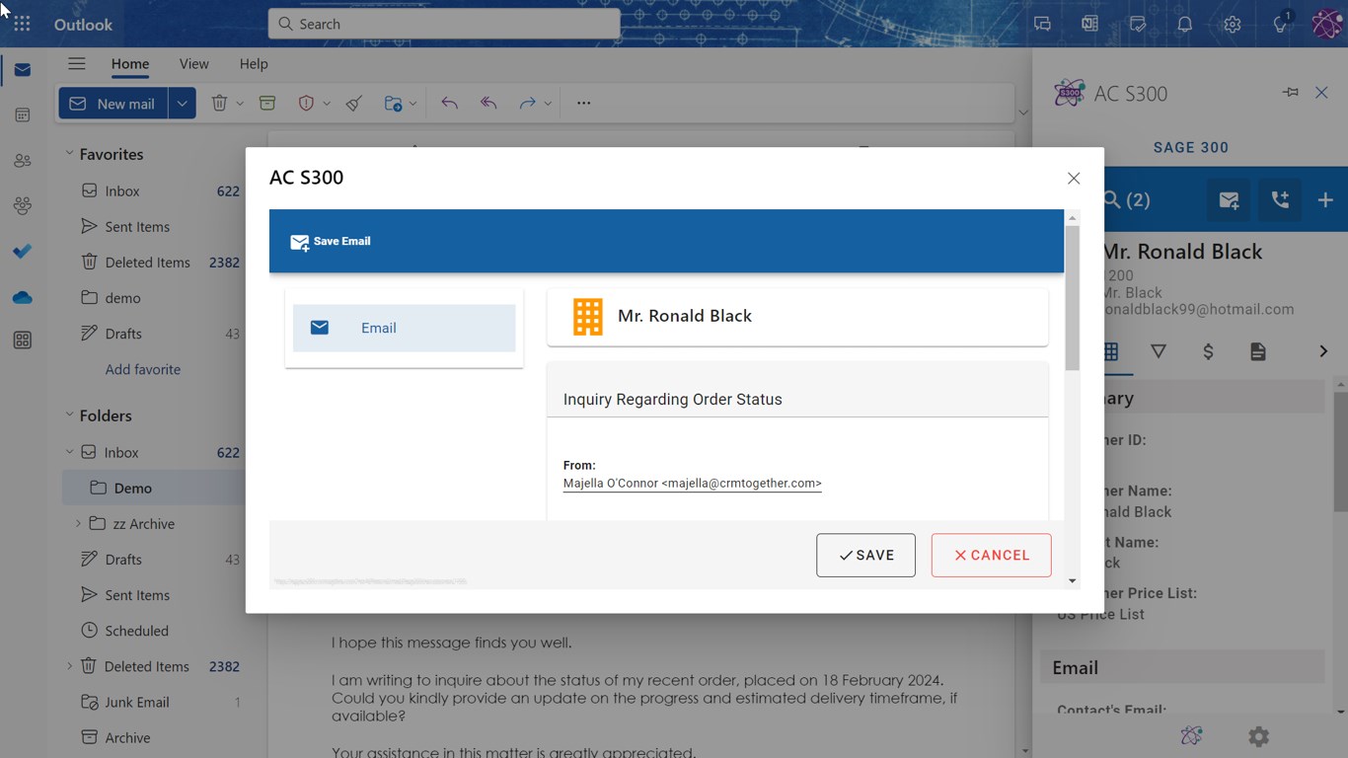Click AC S300 logo icon at panel bottom
The image size is (1348, 758).
(x=1191, y=736)
